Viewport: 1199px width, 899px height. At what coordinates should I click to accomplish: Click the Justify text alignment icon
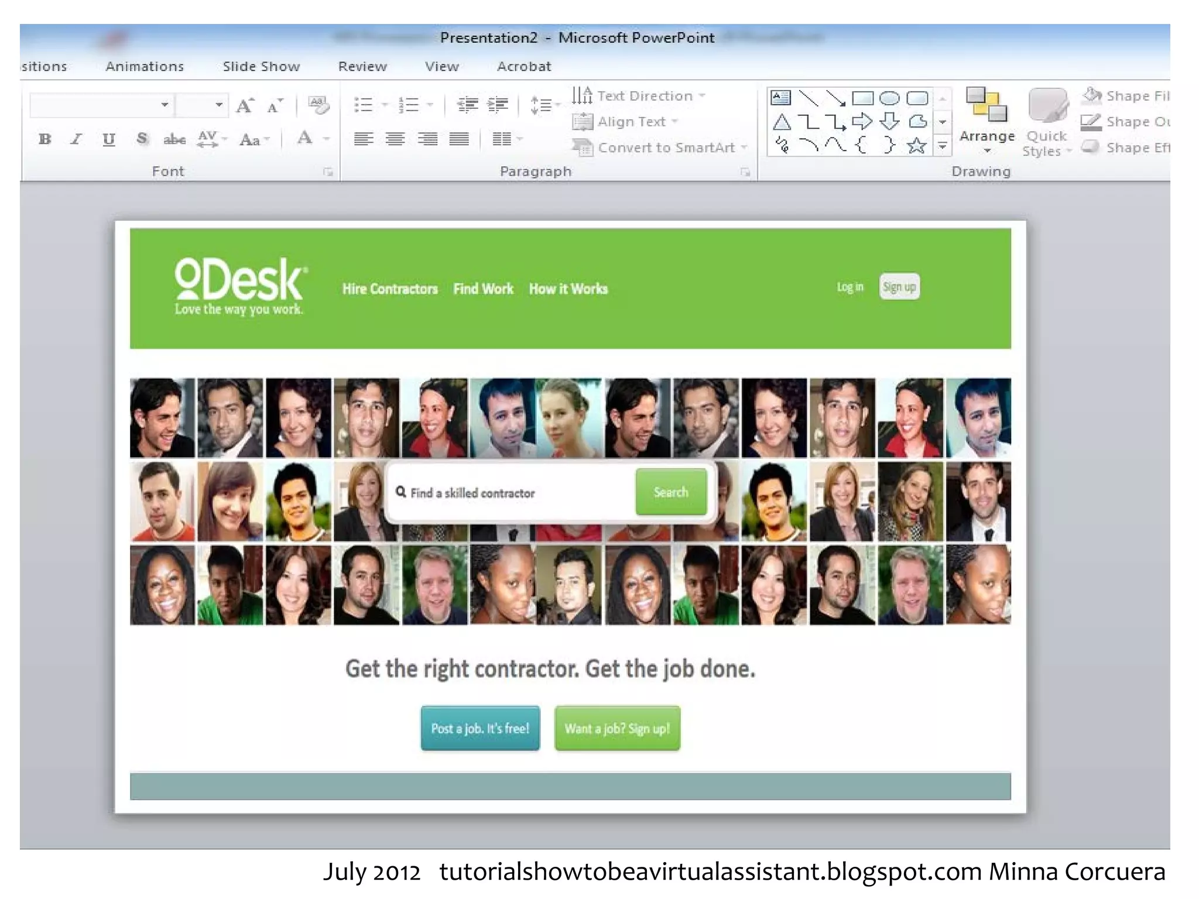click(x=459, y=139)
